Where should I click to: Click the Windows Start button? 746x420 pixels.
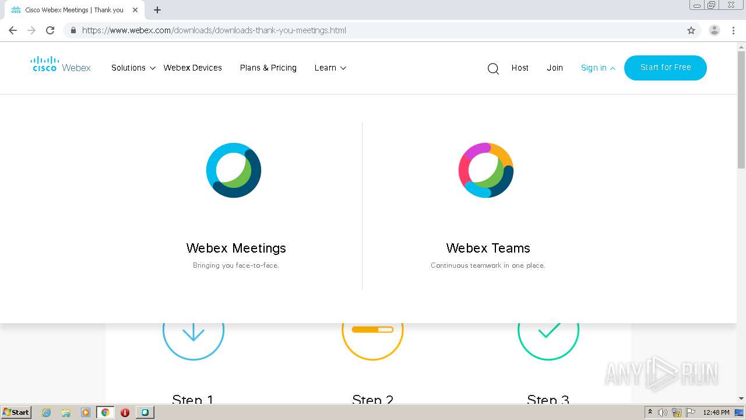(16, 412)
